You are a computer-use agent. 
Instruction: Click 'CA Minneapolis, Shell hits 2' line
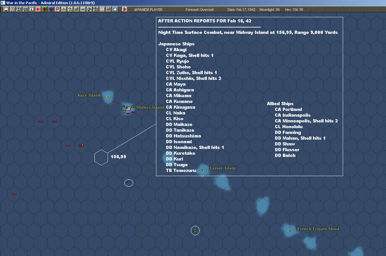coord(306,121)
